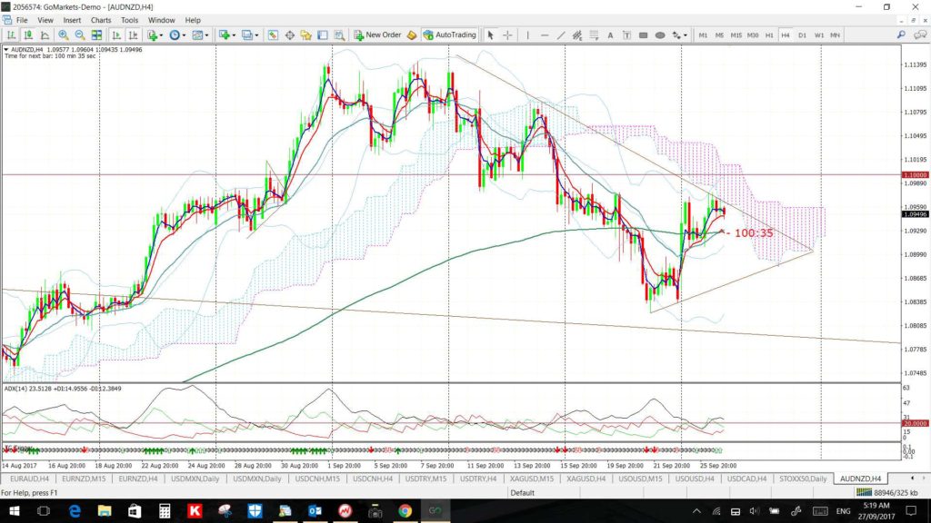The image size is (931, 523).
Task: Open the Navigator favorites icon
Action: click(305, 35)
